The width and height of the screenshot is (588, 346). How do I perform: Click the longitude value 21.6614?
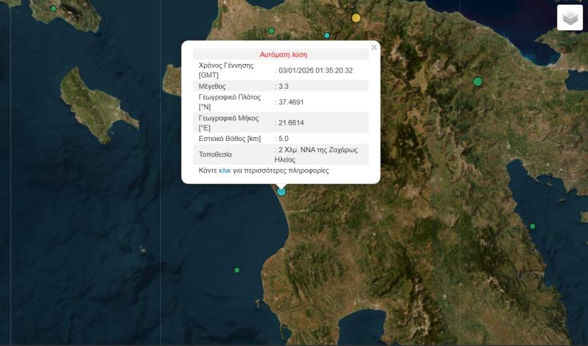291,123
